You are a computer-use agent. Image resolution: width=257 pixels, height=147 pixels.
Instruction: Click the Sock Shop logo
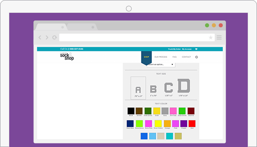tap(67, 56)
